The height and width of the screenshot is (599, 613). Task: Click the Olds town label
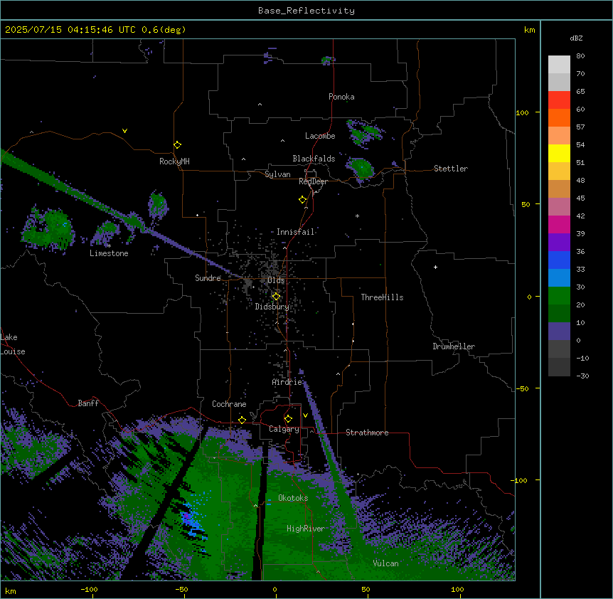pyautogui.click(x=276, y=280)
